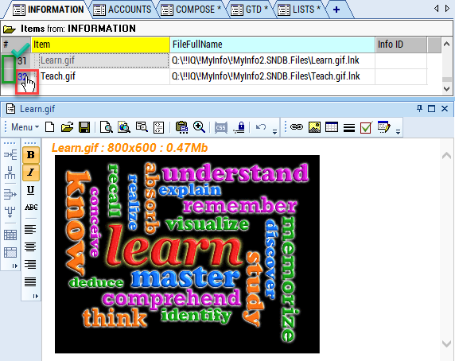This screenshot has height=361, width=455.
Task: Open the Menu dropdown in the editor toolbar
Action: point(25,127)
